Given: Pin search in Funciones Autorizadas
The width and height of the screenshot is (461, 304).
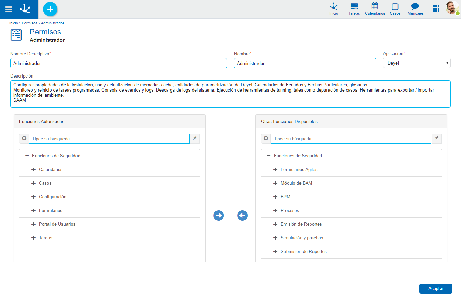Looking at the screenshot, I should pos(195,139).
